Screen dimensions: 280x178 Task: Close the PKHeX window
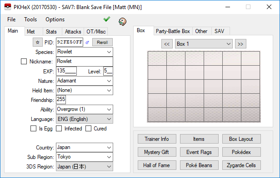(269, 7)
